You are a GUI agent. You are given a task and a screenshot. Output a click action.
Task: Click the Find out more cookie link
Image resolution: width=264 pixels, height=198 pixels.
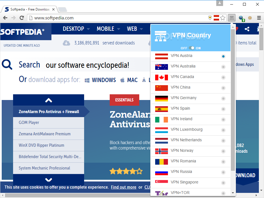pos(124,187)
